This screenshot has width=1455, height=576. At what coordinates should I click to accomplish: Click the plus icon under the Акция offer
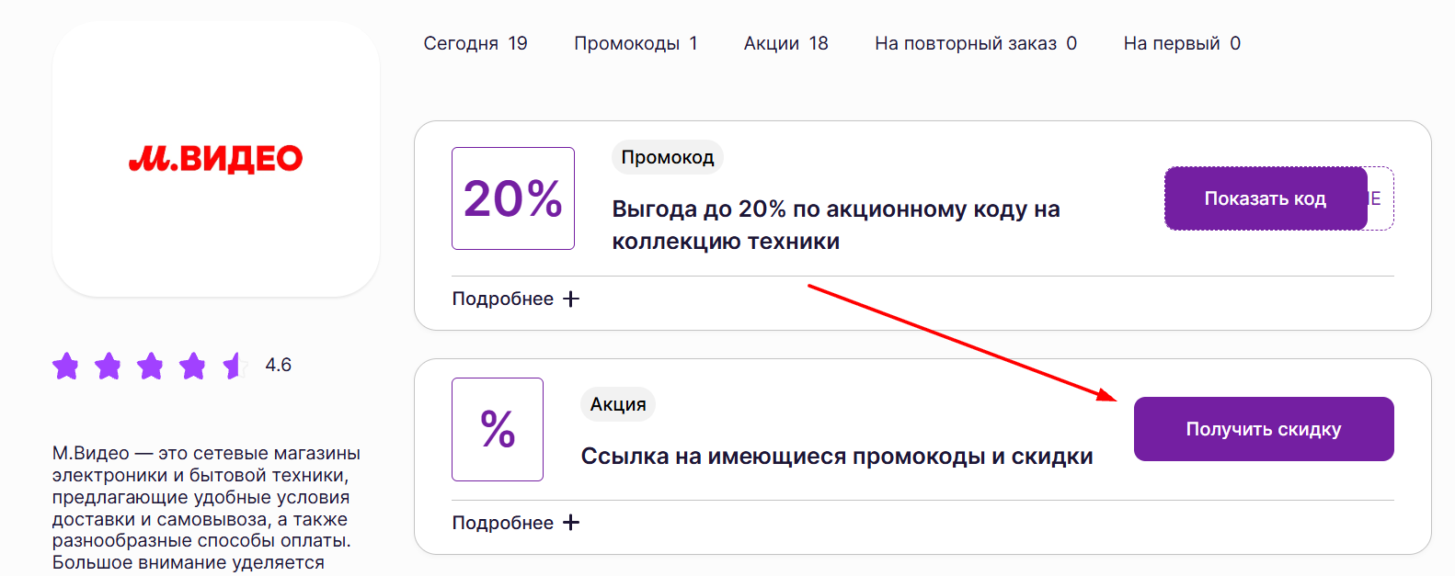[571, 523]
